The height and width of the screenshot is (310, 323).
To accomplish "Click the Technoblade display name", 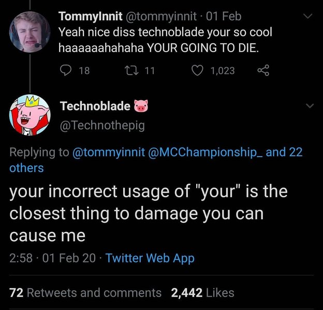I will pos(95,106).
